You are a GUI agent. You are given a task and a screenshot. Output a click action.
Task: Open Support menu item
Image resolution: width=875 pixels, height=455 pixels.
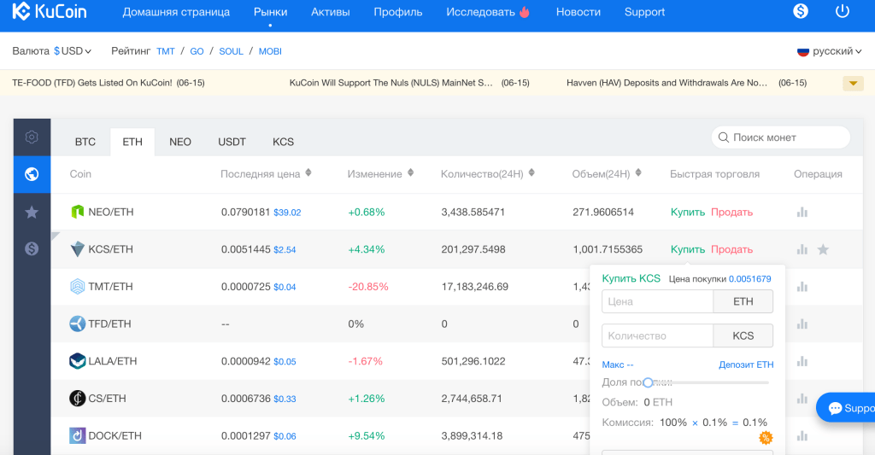click(644, 12)
